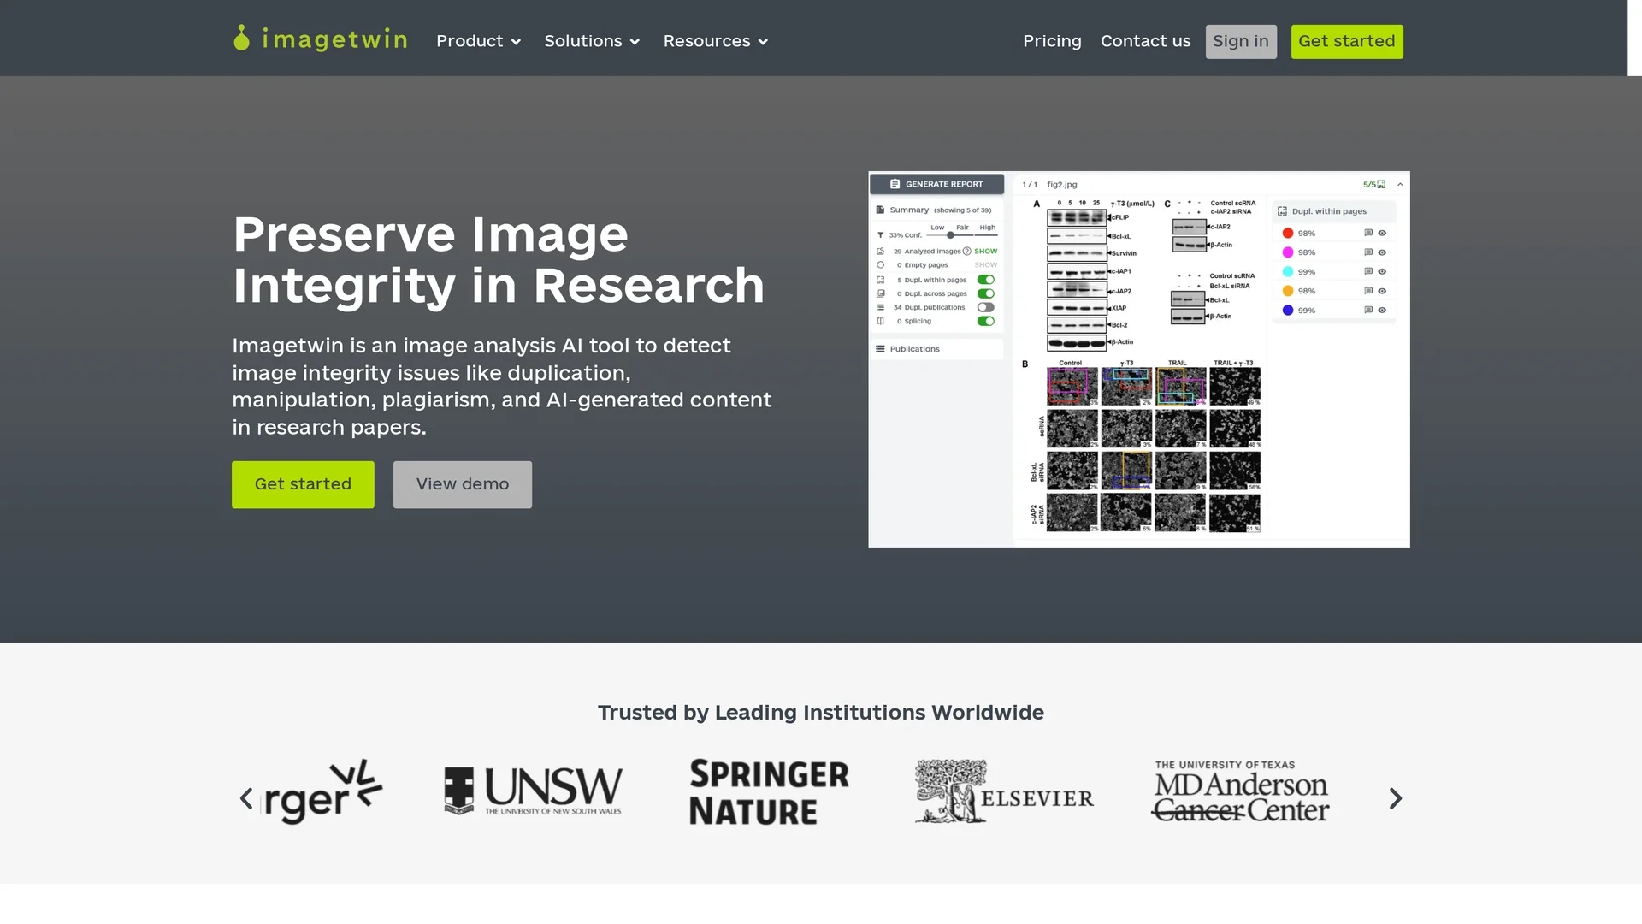Open the Product dropdown menu

(x=478, y=41)
